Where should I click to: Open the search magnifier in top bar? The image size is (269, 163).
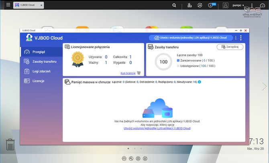point(174,5)
